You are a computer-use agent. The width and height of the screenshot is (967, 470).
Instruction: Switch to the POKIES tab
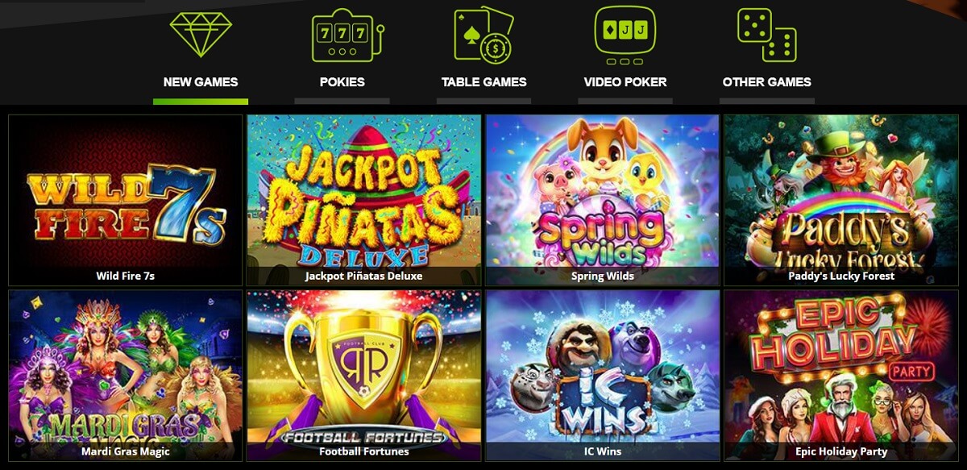pos(342,81)
